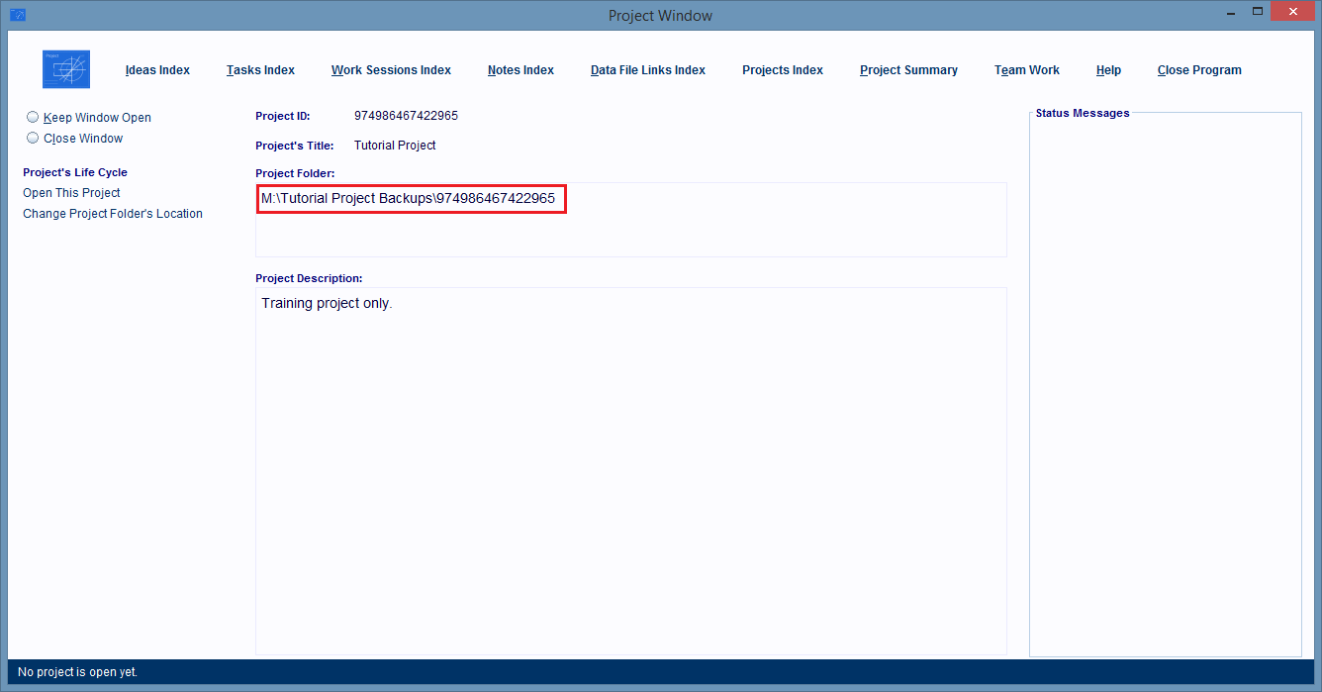Open the Help menu
The image size is (1322, 692).
(1108, 70)
